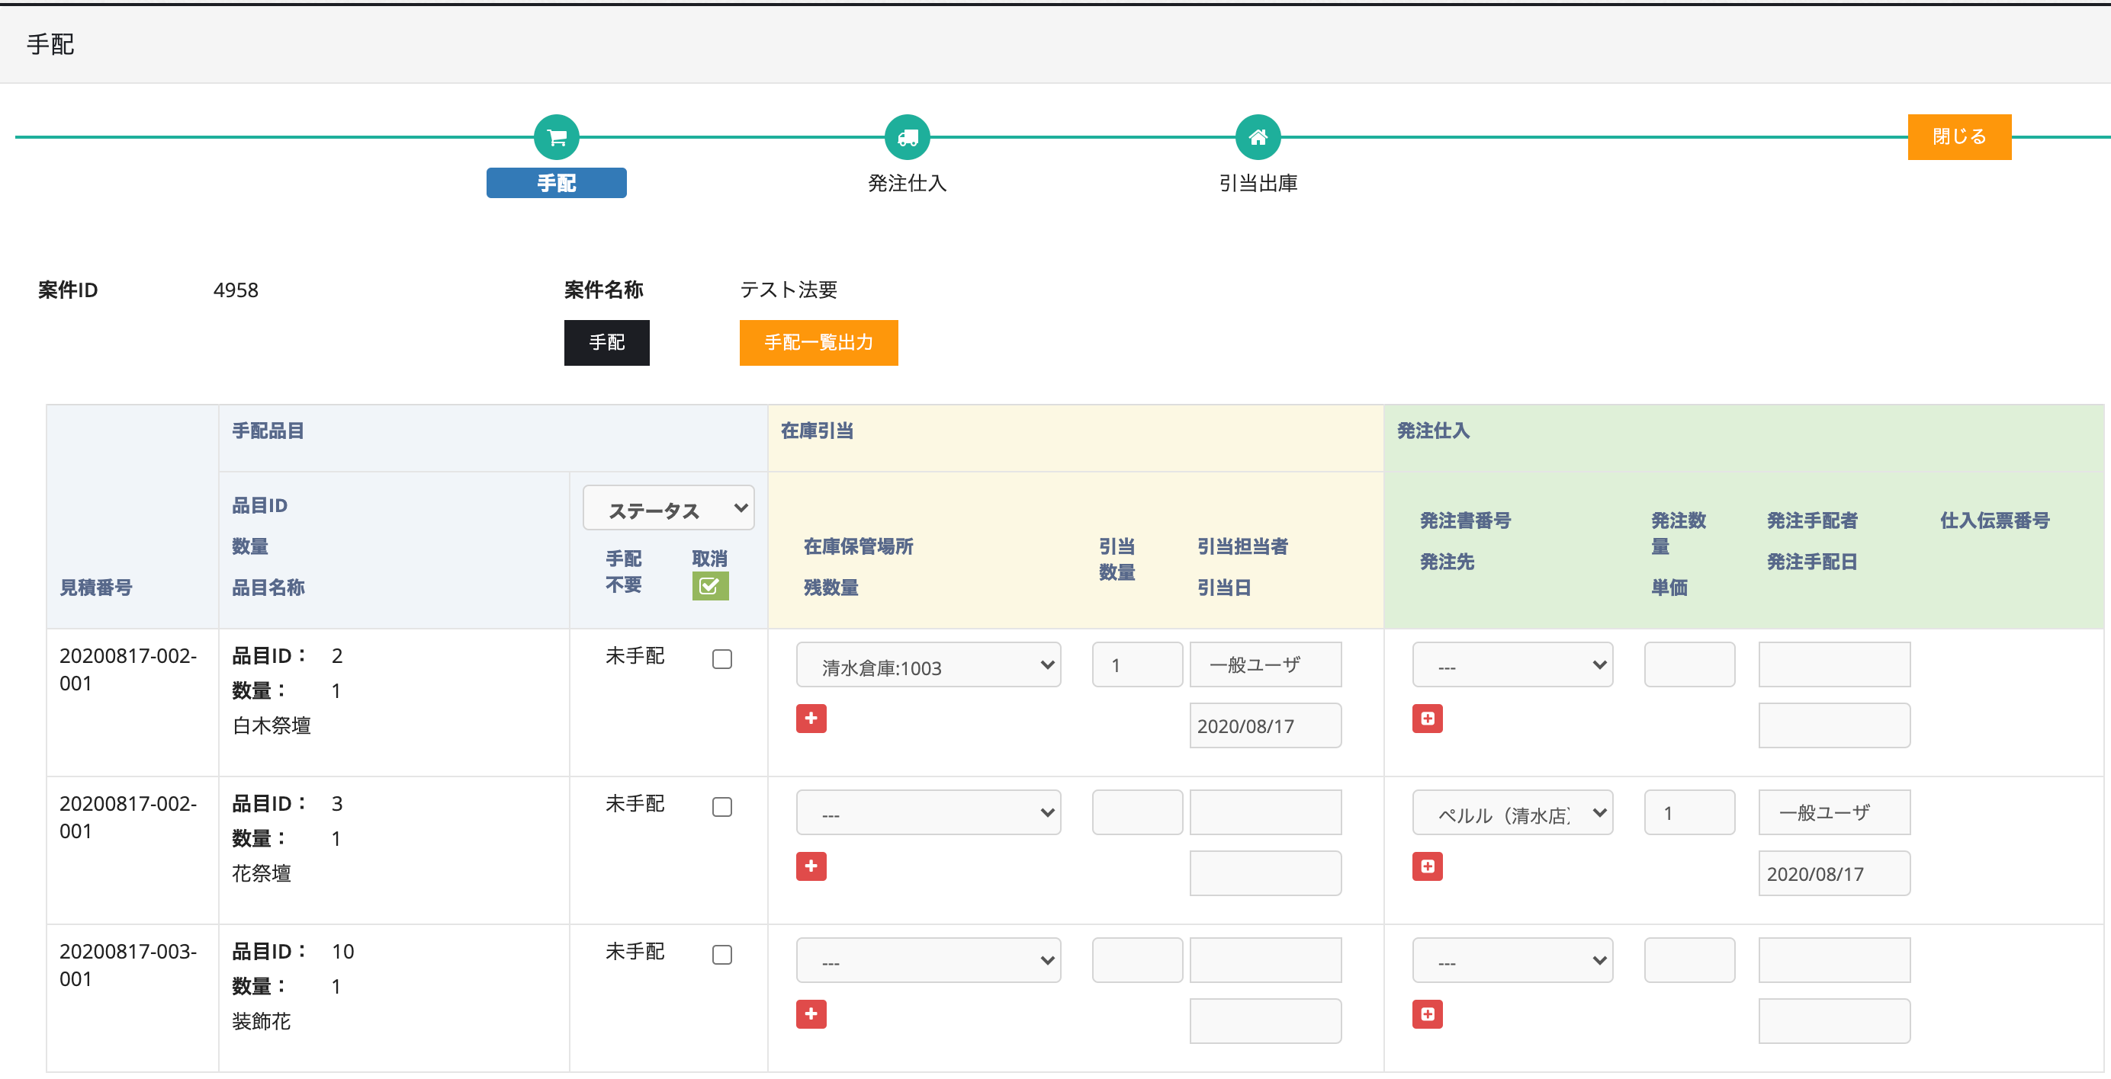
Task: Click the shopping cart 手配 step icon
Action: tap(557, 137)
